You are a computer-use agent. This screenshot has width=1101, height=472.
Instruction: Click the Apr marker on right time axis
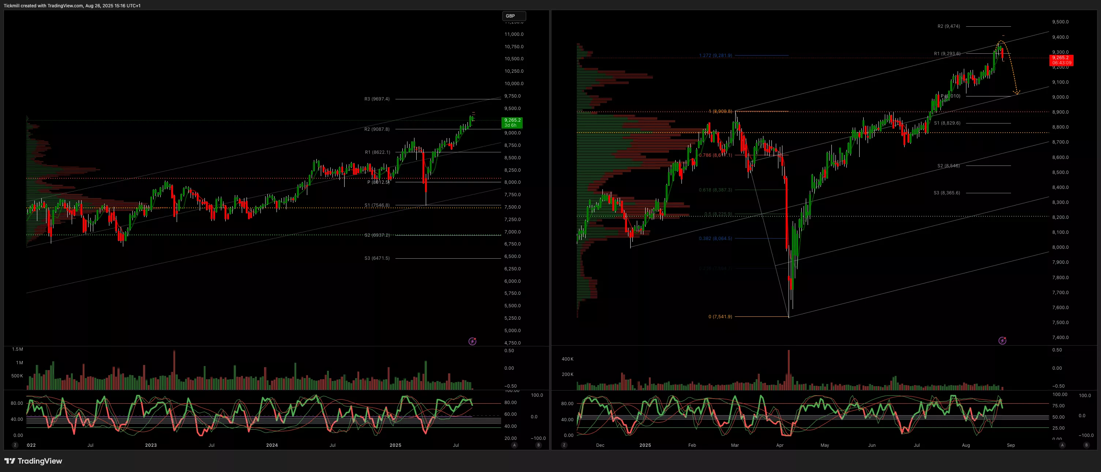(x=779, y=445)
